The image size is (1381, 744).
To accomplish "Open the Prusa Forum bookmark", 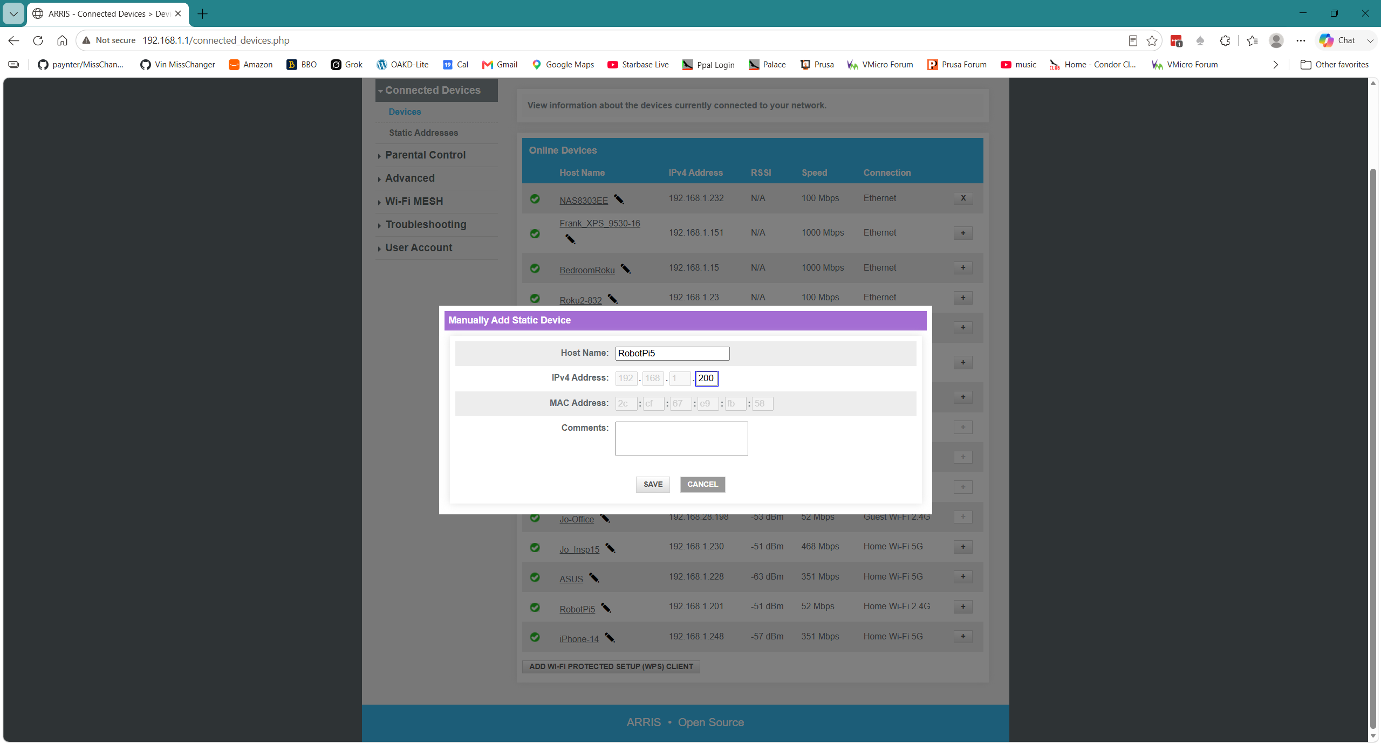I will point(957,65).
